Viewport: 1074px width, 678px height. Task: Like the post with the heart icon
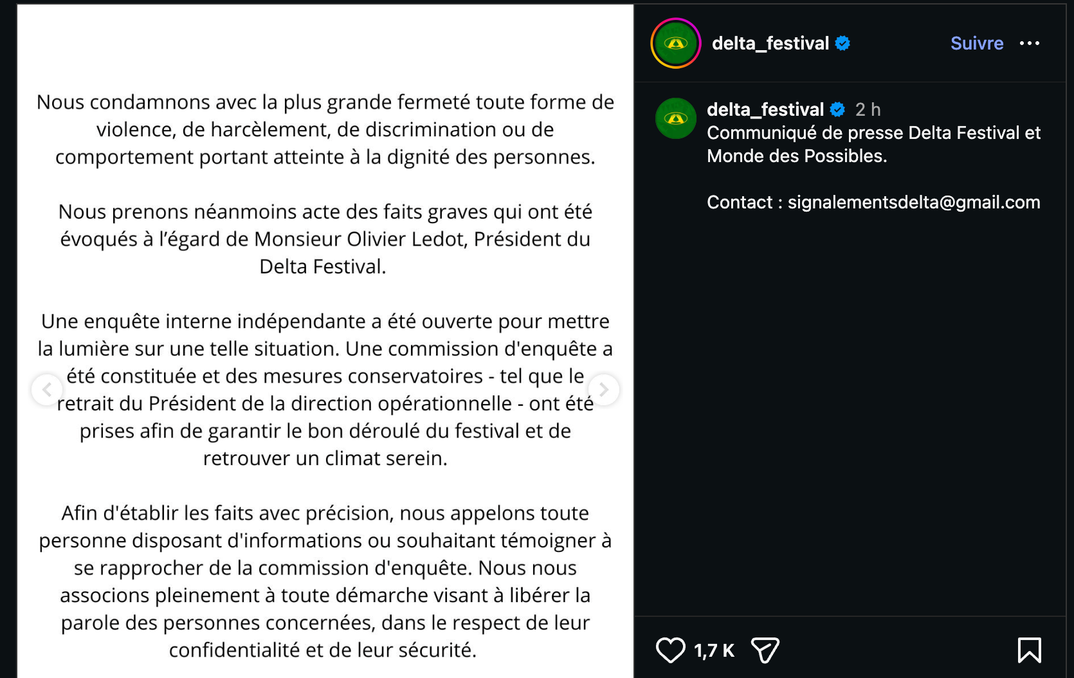pyautogui.click(x=671, y=650)
